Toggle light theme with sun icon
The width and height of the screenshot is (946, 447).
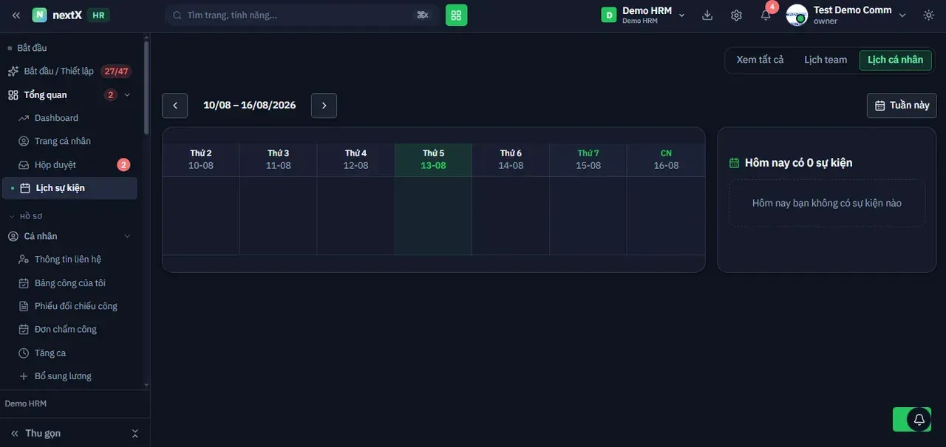929,15
